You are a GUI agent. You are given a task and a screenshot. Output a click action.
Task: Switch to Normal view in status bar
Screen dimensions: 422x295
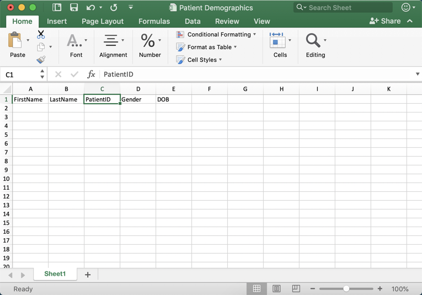(257, 289)
